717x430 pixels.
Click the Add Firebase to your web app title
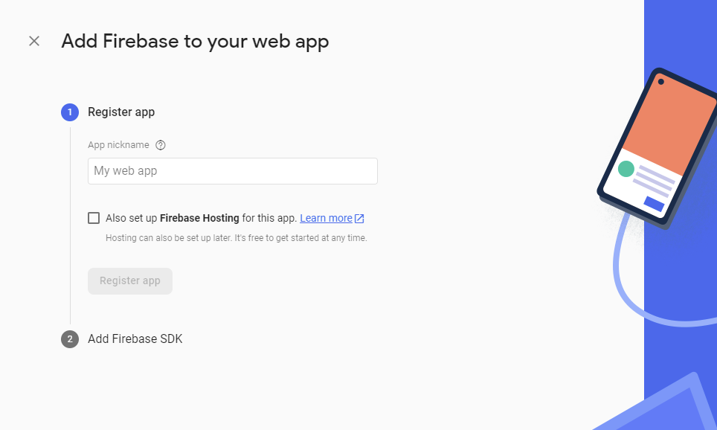tap(195, 42)
